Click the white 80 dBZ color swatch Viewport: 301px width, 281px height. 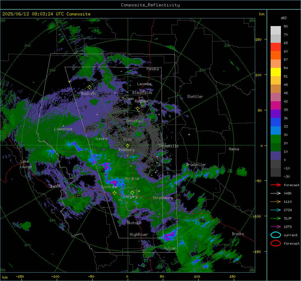pos(276,30)
